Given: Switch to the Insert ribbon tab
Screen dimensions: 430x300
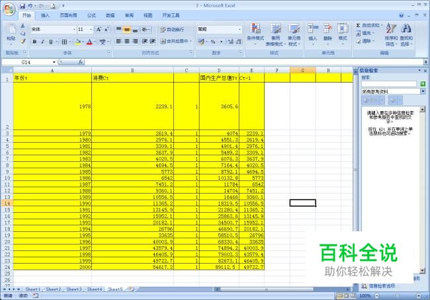Looking at the screenshot, I should click(45, 15).
